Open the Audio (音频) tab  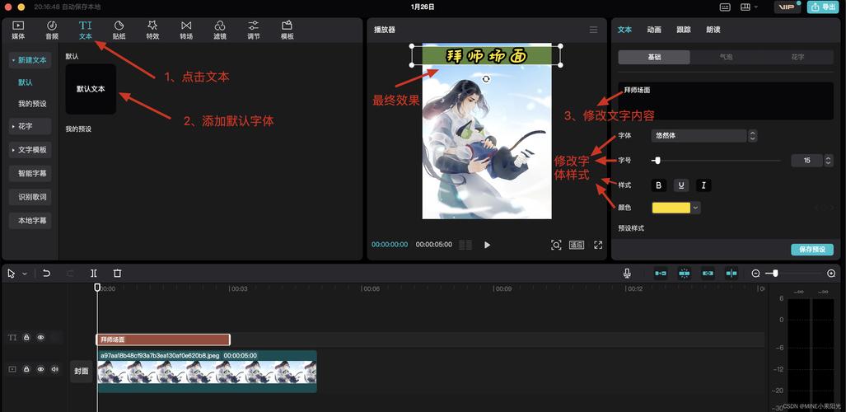click(x=52, y=30)
